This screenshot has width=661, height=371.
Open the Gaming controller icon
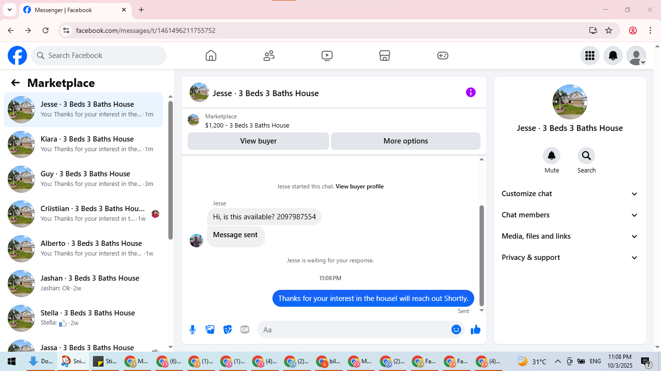tap(443, 56)
